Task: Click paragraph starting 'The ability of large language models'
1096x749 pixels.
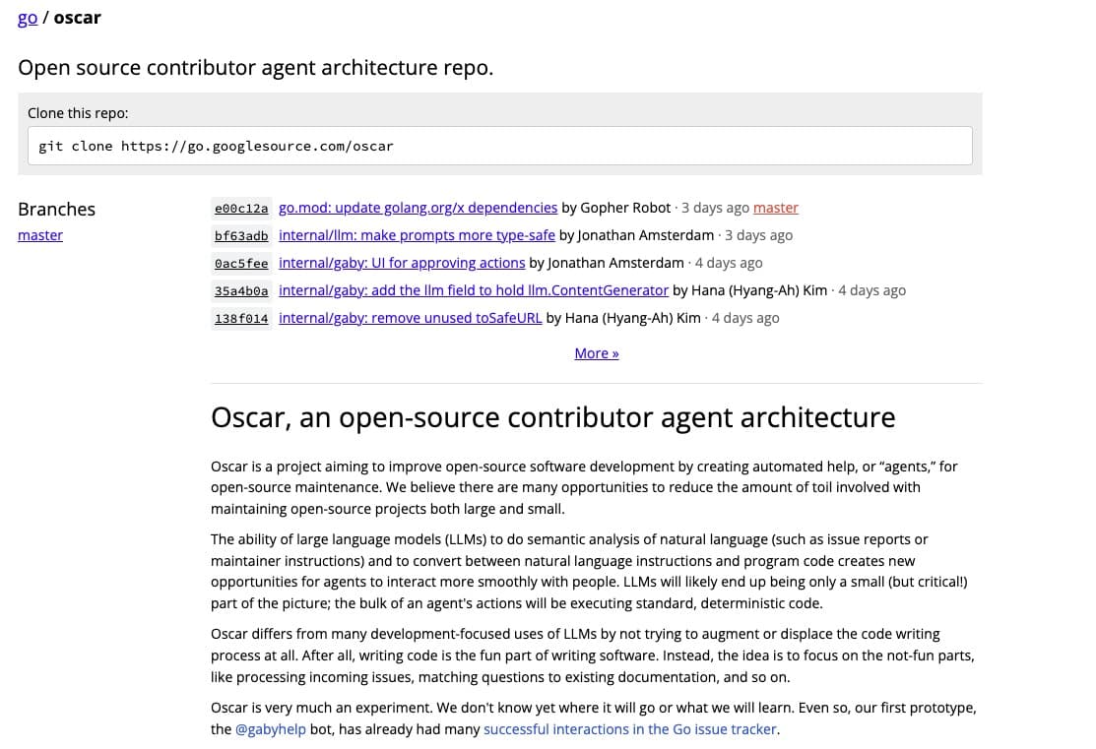Action: (589, 572)
